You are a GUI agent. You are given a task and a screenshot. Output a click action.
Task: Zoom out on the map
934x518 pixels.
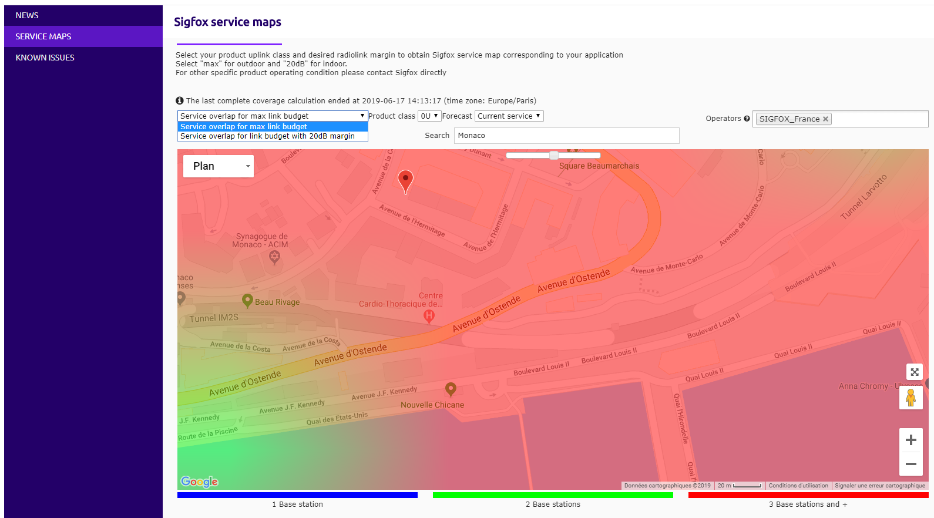pos(911,464)
